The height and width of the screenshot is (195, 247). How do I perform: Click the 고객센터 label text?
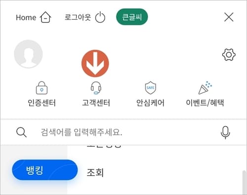coord(96,103)
